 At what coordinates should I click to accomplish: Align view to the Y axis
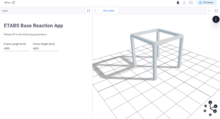(216, 106)
